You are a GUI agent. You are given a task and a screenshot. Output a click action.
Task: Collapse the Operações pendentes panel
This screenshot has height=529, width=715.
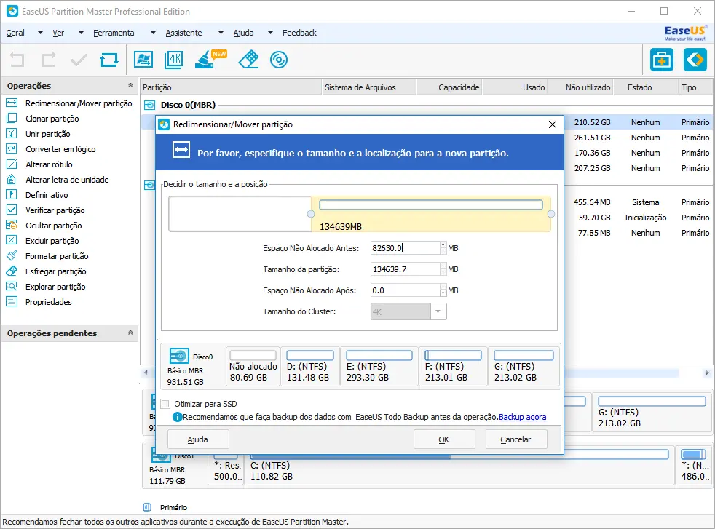(130, 333)
